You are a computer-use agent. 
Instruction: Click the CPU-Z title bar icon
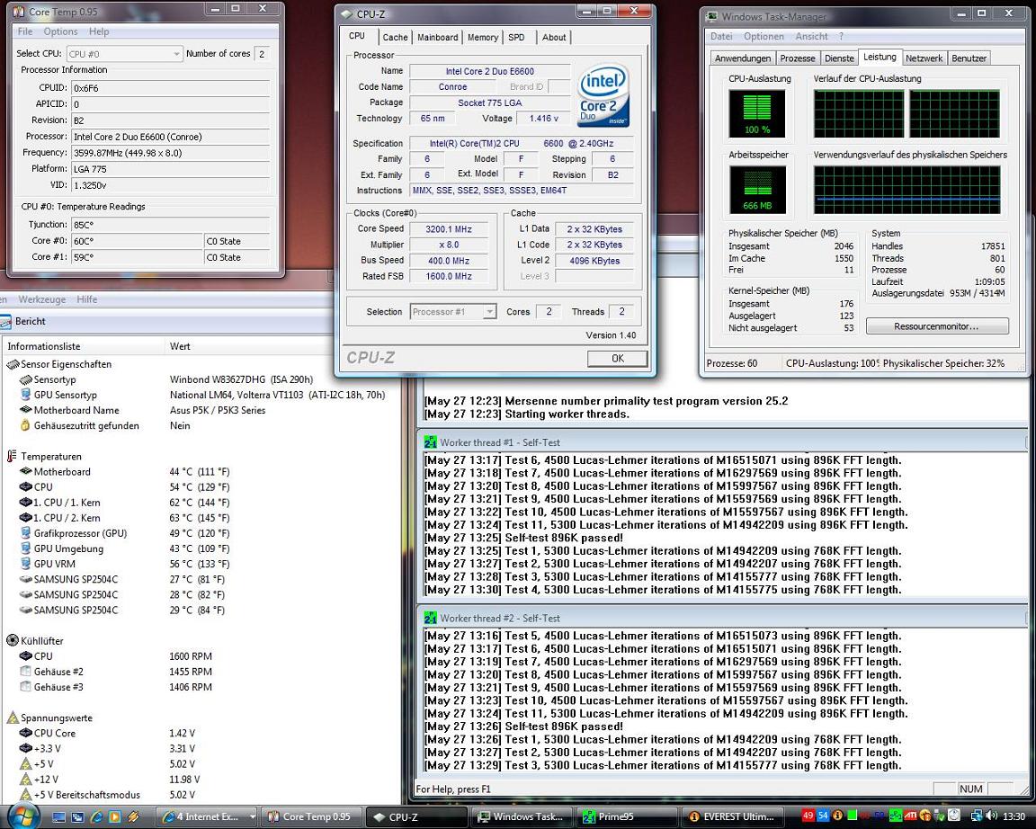pyautogui.click(x=347, y=13)
